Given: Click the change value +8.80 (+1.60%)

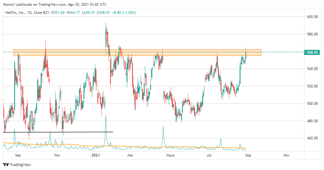Looking at the screenshot, I should [124, 13].
